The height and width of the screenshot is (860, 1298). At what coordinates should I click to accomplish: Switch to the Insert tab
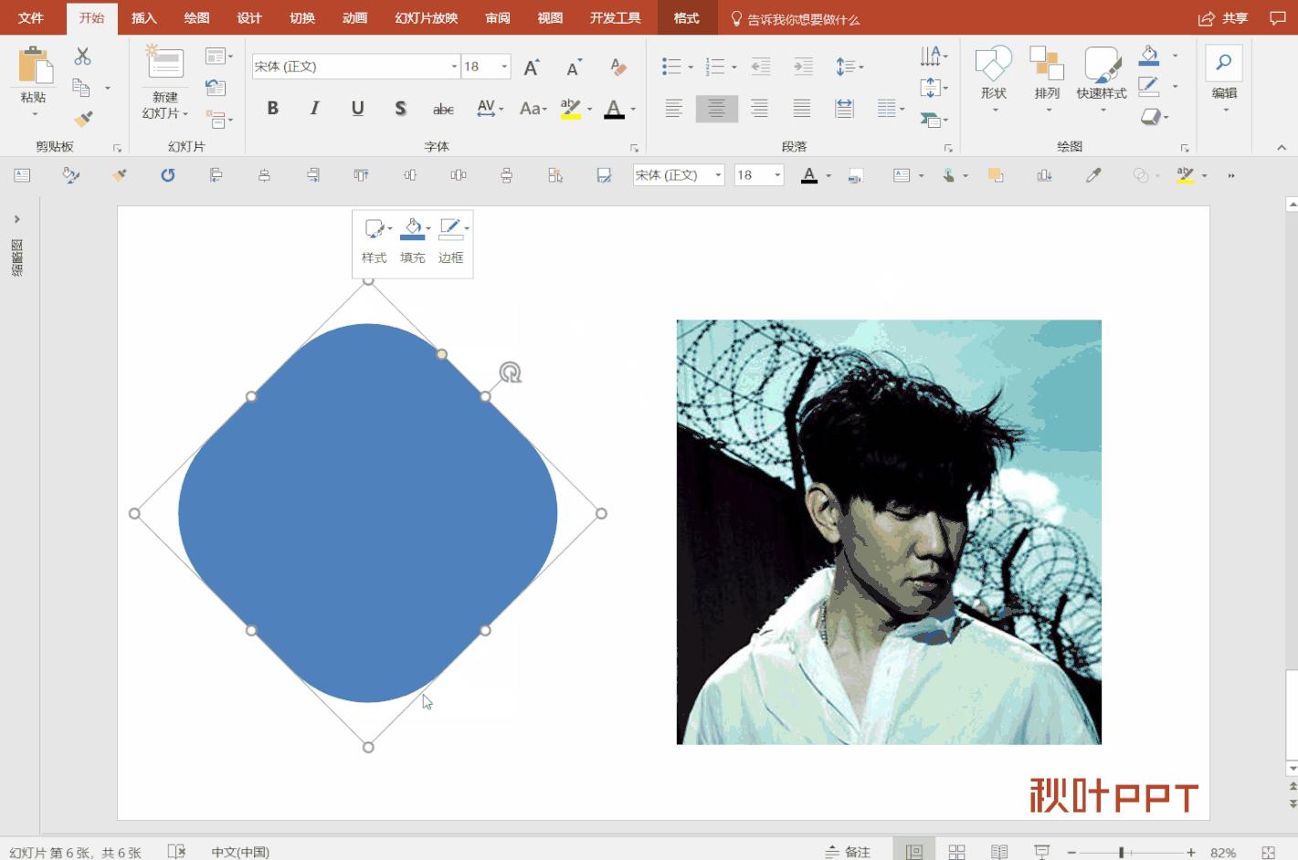tap(144, 18)
